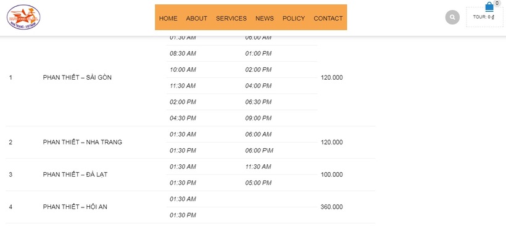Click the Hai Duong Nha Trang logo
The image size is (506, 226).
23,17
